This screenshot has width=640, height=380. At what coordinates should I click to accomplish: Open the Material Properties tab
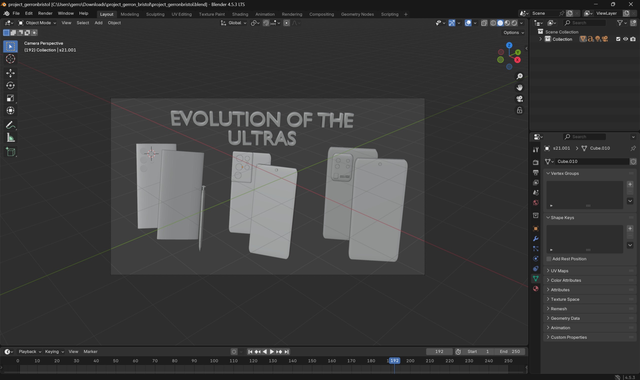536,289
